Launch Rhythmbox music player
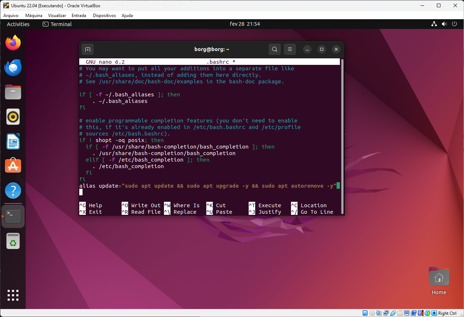Image resolution: width=464 pixels, height=317 pixels. click(13, 117)
